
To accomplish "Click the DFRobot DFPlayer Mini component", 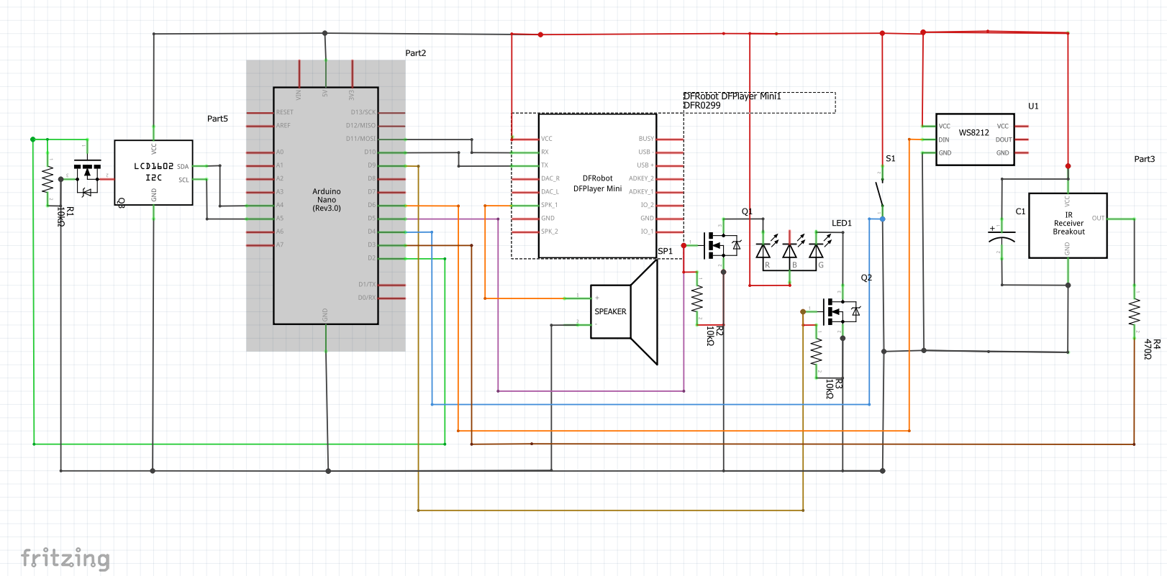I will pos(598,186).
